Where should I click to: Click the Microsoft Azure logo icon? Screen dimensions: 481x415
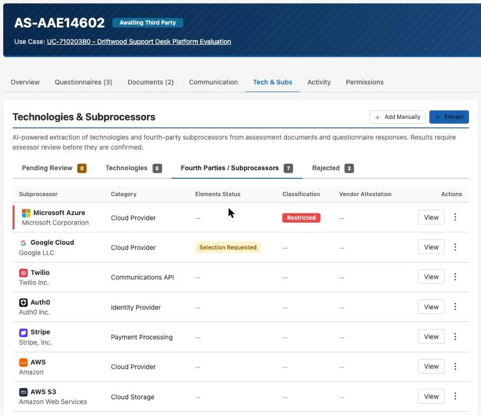26,212
